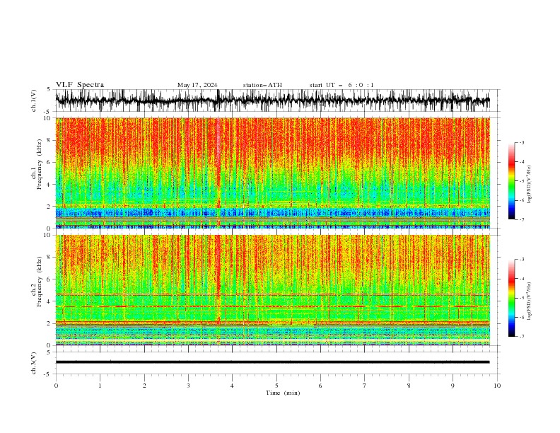Click the "station=ATH" header label
This screenshot has width=560, height=433.
click(262, 85)
